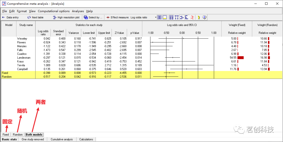This screenshot has width=283, height=142.
Task: Open the Cumulative analysis tab
Action: pos(62,139)
